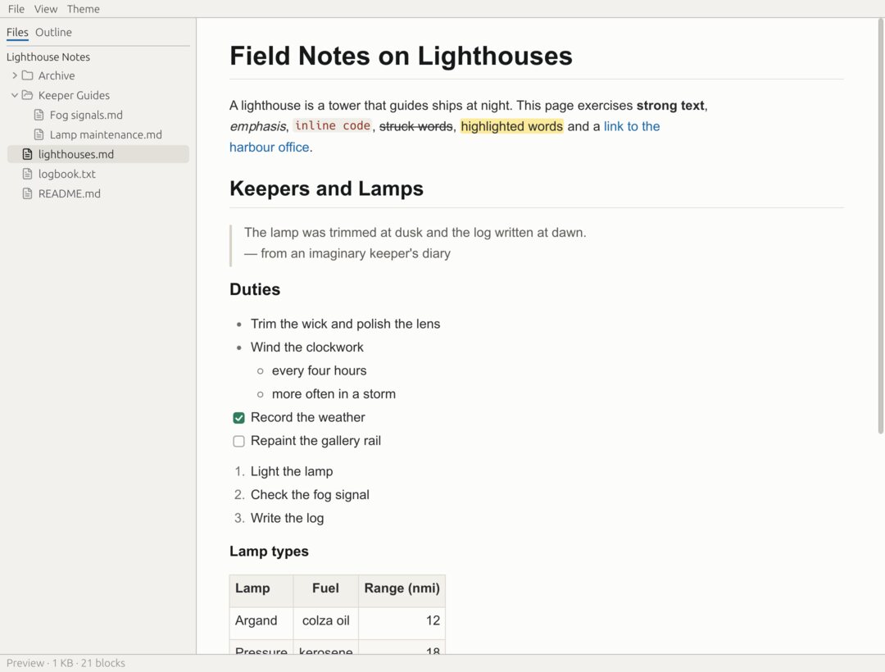This screenshot has width=885, height=672.
Task: Click numbered item Check the fog signal
Action: click(x=310, y=495)
